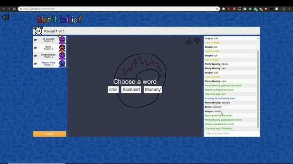Bookmark the page with the star icon
The height and width of the screenshot is (164, 293).
click(217, 9)
